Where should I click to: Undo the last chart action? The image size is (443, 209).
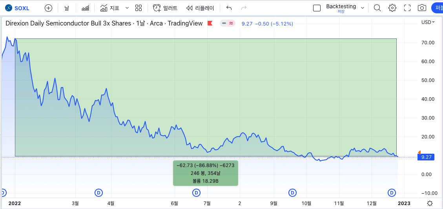(229, 8)
